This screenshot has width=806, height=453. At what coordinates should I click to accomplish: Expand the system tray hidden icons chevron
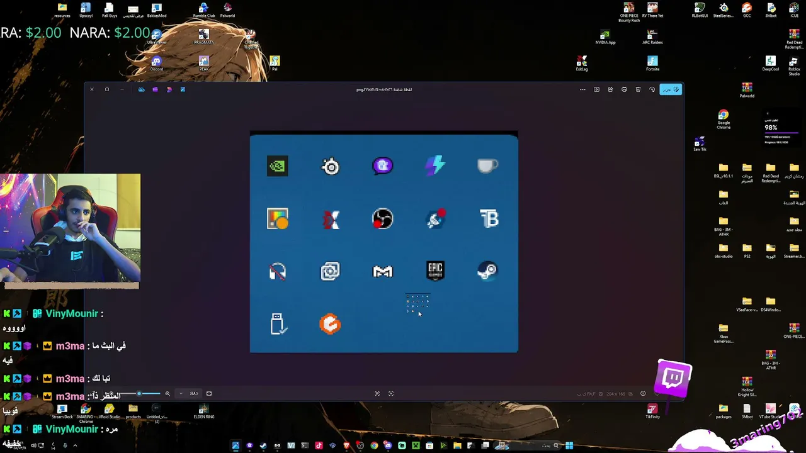[75, 445]
